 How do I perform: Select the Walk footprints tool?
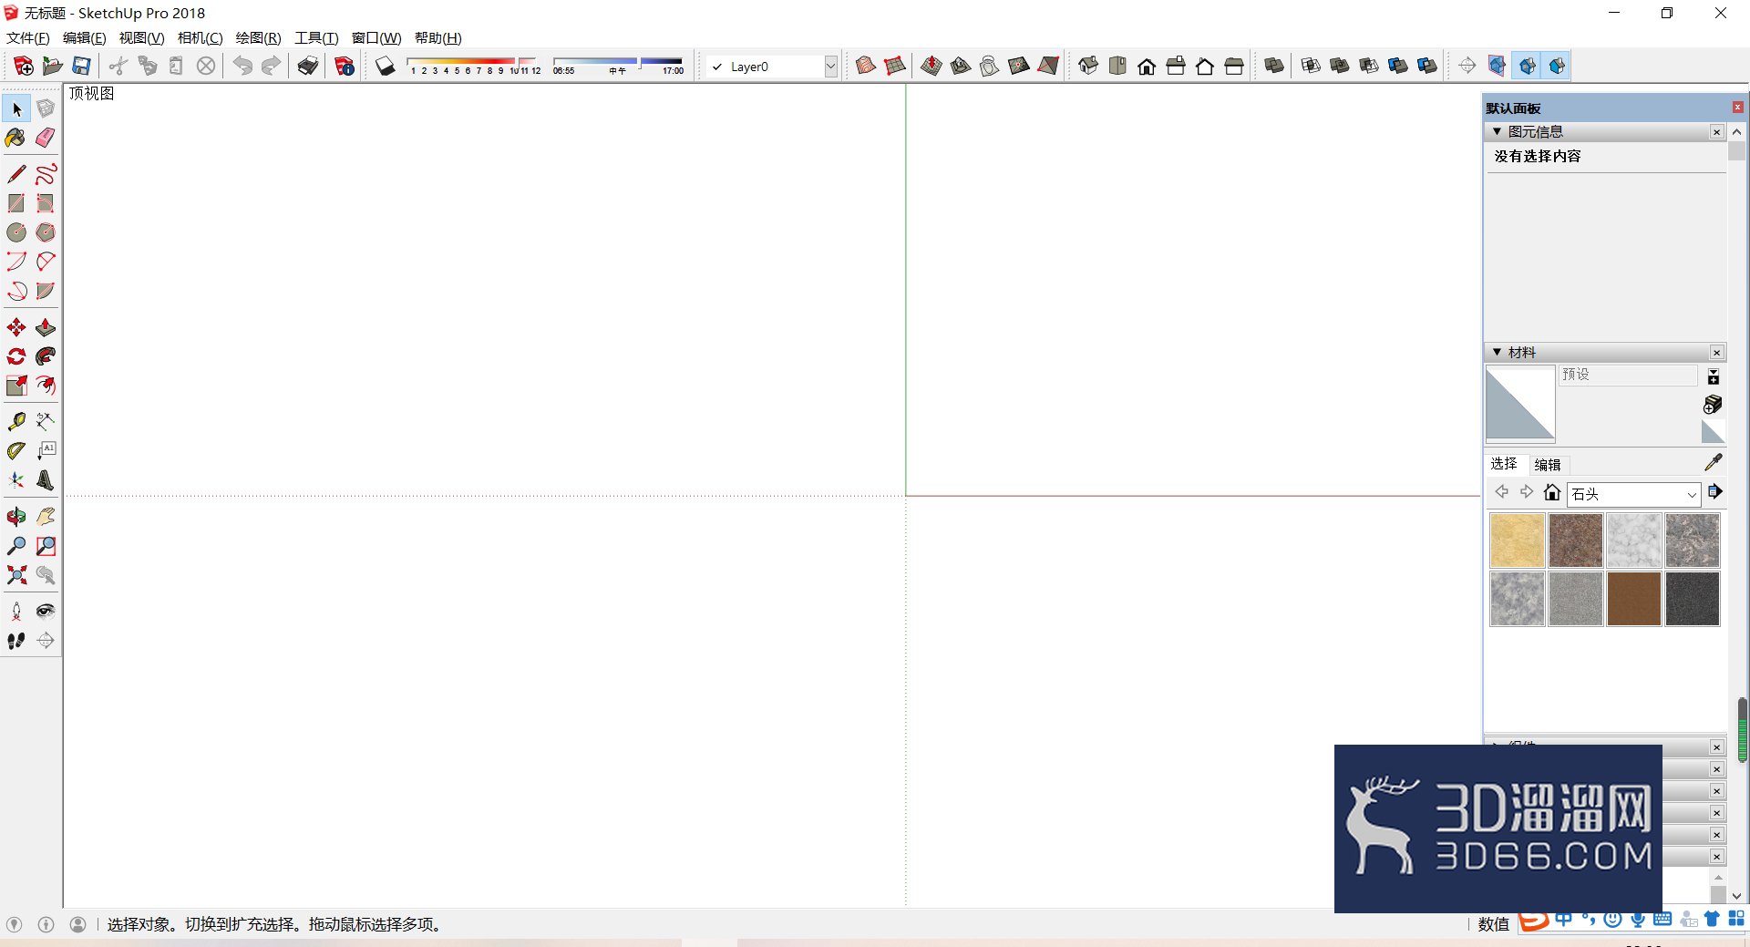[16, 641]
